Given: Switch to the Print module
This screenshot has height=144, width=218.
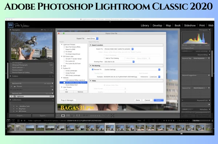Looking at the screenshot, I should click(202, 25).
